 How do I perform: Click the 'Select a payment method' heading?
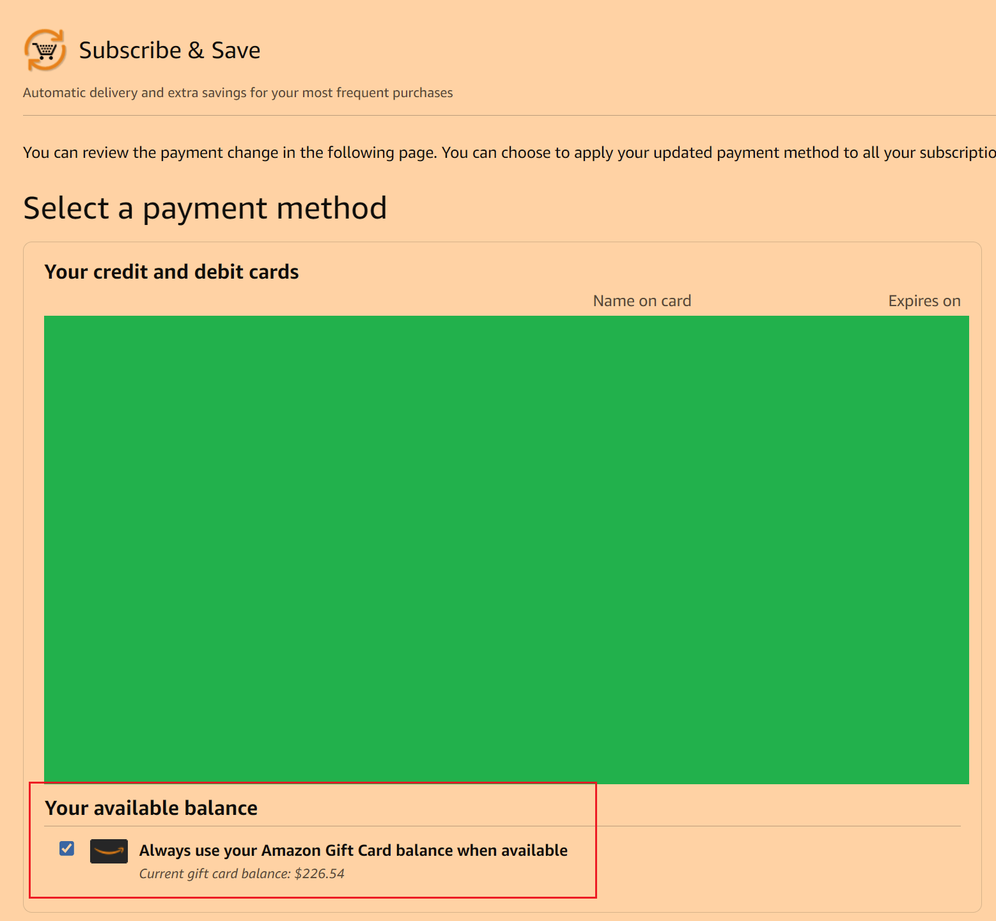tap(205, 208)
